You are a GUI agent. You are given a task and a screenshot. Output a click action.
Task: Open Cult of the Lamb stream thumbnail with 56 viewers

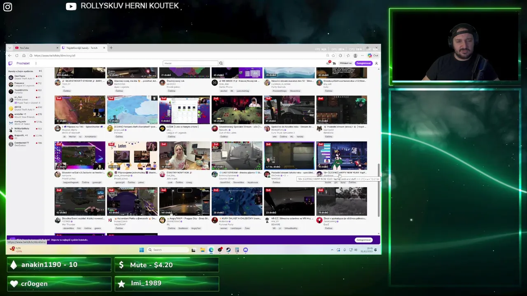pyautogui.click(x=237, y=110)
